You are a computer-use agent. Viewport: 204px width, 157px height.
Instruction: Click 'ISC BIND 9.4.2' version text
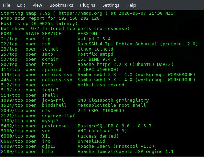tap(97, 59)
